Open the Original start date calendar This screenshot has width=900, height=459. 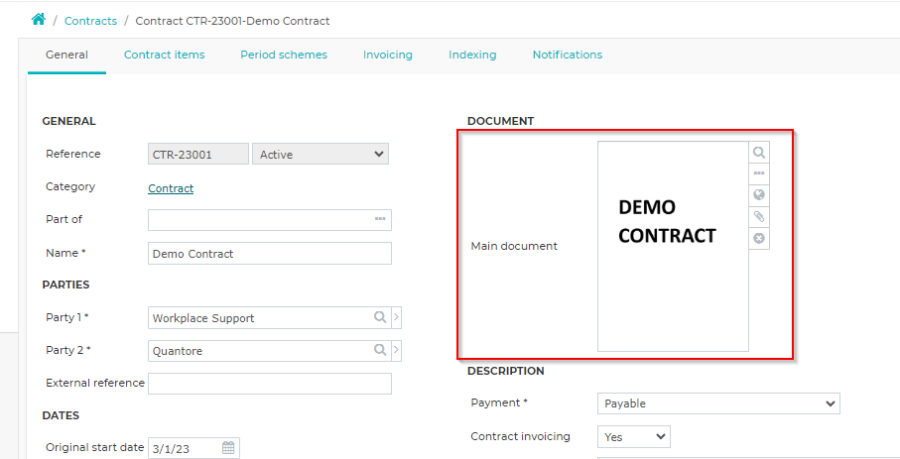click(x=228, y=448)
